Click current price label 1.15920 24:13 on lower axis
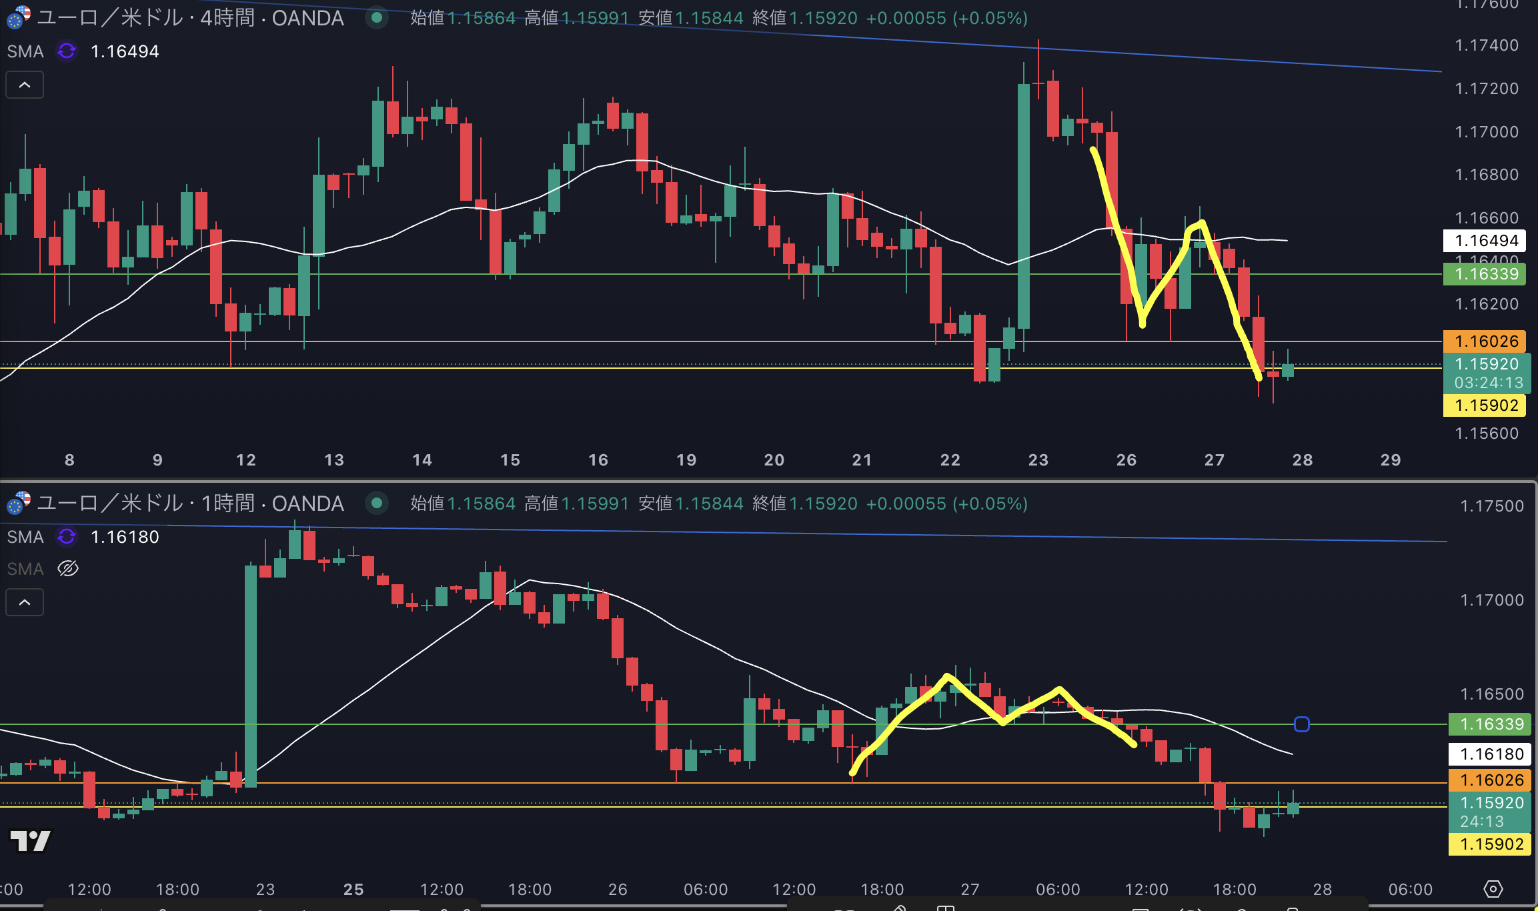Viewport: 1538px width, 911px height. click(x=1490, y=812)
